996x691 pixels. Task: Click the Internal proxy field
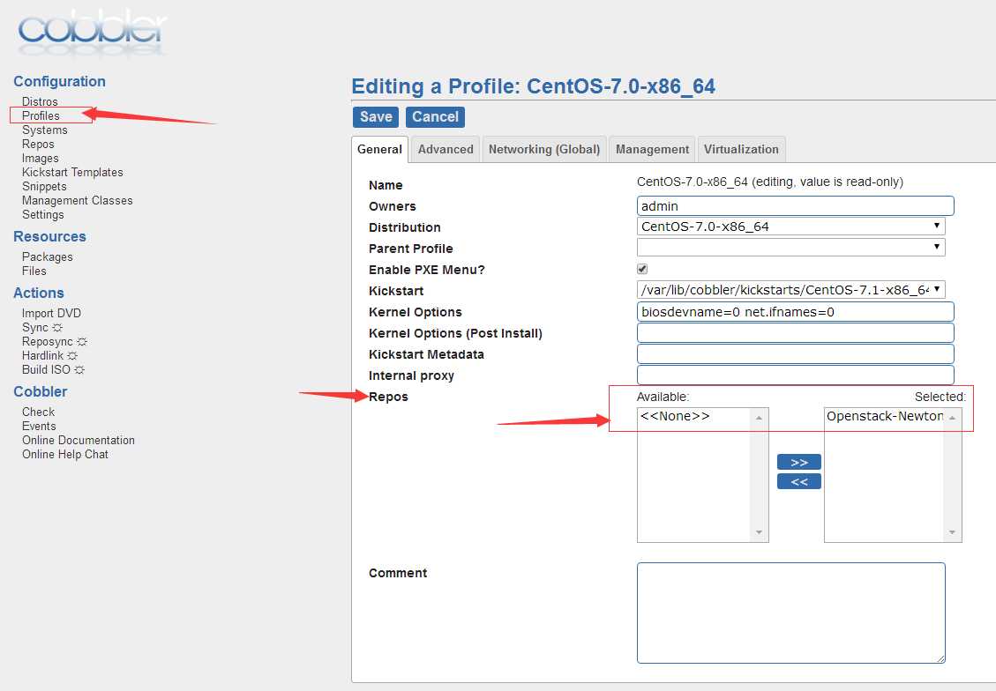tap(795, 375)
